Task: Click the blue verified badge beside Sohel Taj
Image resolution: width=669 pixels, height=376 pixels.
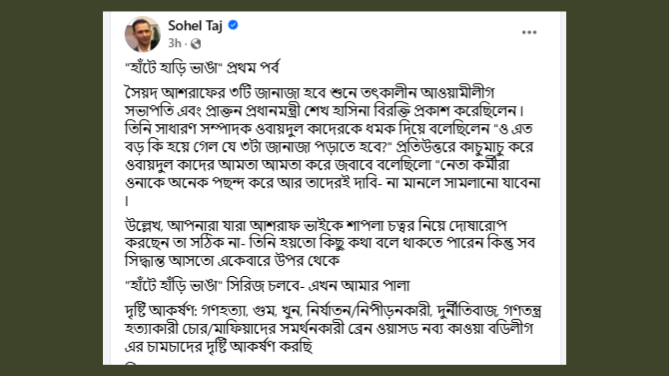Action: pos(233,25)
